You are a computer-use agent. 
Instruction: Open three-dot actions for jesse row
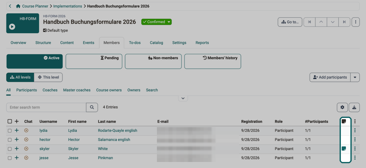coord(355,158)
